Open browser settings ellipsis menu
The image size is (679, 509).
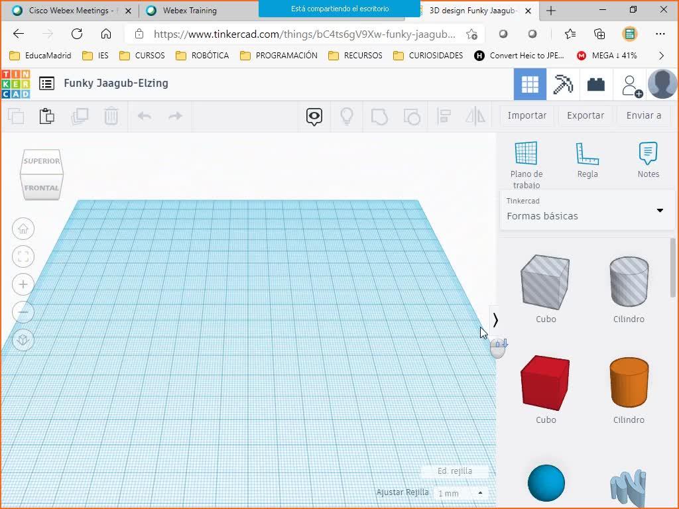(x=660, y=34)
